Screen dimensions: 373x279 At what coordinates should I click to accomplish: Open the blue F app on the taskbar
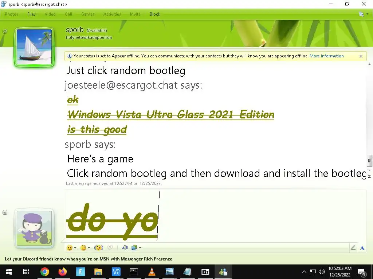[x=81, y=272]
